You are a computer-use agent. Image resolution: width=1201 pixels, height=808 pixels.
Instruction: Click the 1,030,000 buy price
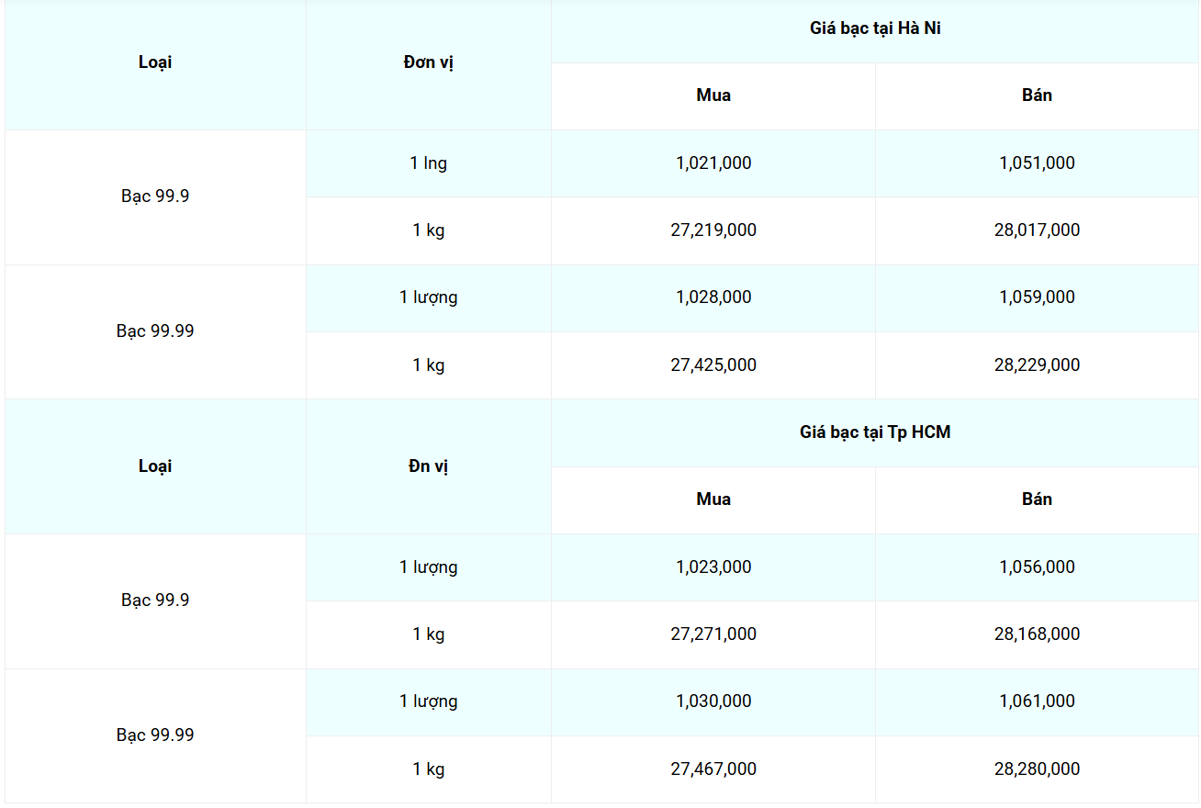coord(713,701)
